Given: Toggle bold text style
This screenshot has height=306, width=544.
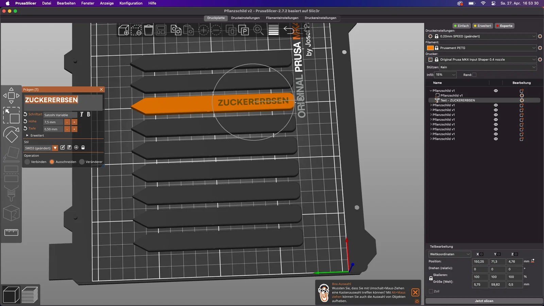Looking at the screenshot, I should tap(88, 115).
